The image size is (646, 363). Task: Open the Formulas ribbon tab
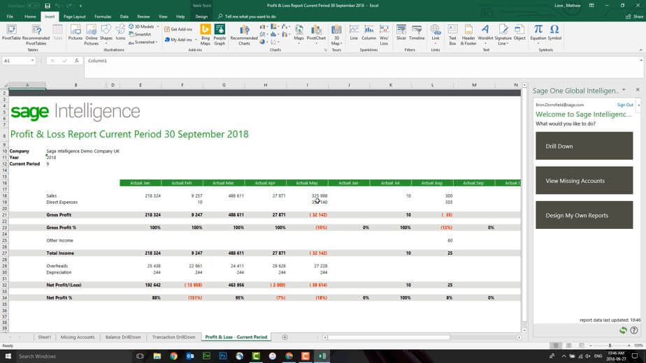pyautogui.click(x=103, y=16)
